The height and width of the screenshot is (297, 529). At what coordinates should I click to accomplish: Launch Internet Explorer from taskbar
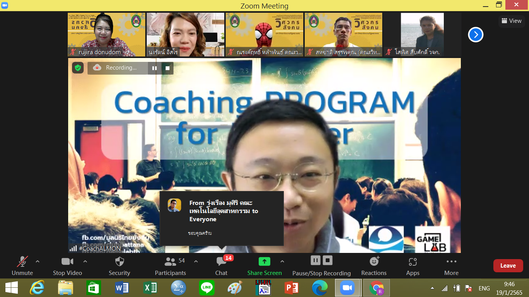(37, 288)
